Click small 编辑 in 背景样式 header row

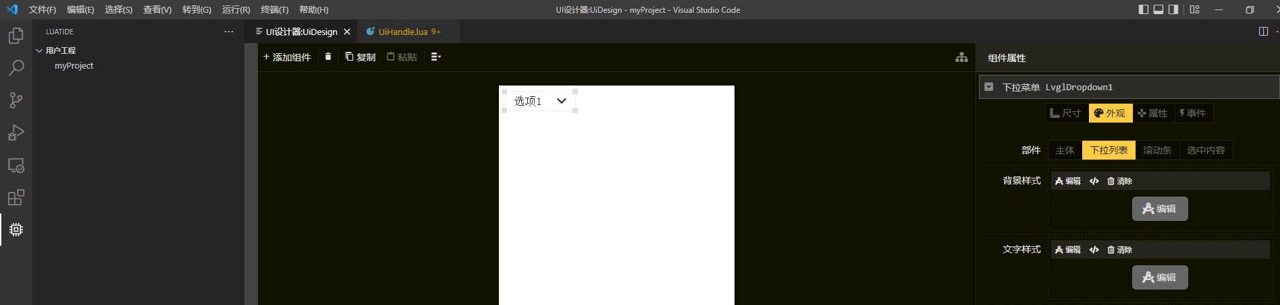pyautogui.click(x=1068, y=181)
